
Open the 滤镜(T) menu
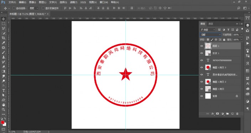point(73,2)
